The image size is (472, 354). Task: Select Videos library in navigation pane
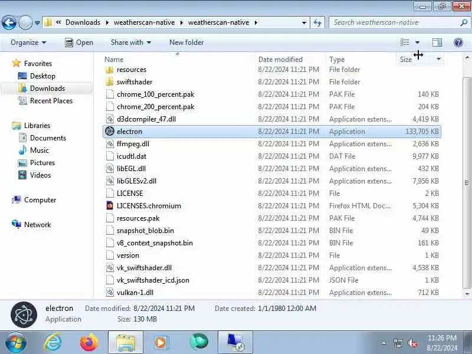[40, 175]
